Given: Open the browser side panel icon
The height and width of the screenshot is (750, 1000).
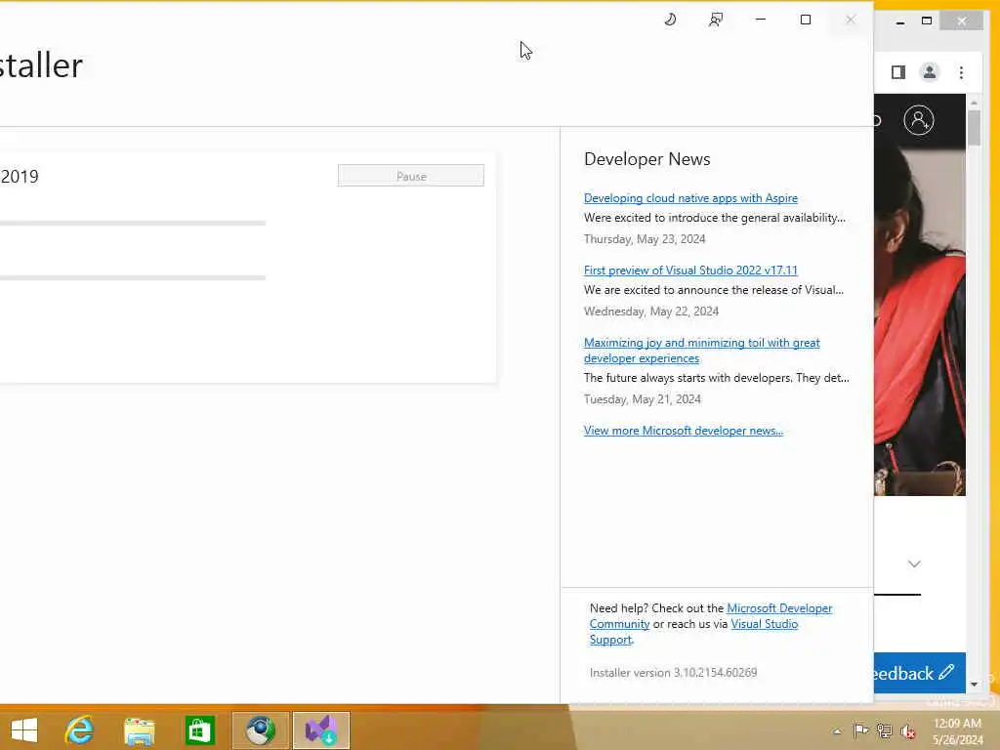Looking at the screenshot, I should [x=898, y=72].
